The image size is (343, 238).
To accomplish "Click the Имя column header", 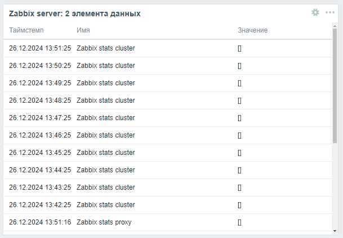I will [83, 30].
